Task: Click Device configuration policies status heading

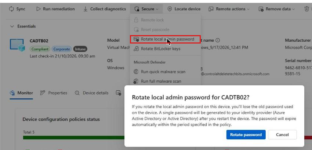Action: click(x=61, y=119)
